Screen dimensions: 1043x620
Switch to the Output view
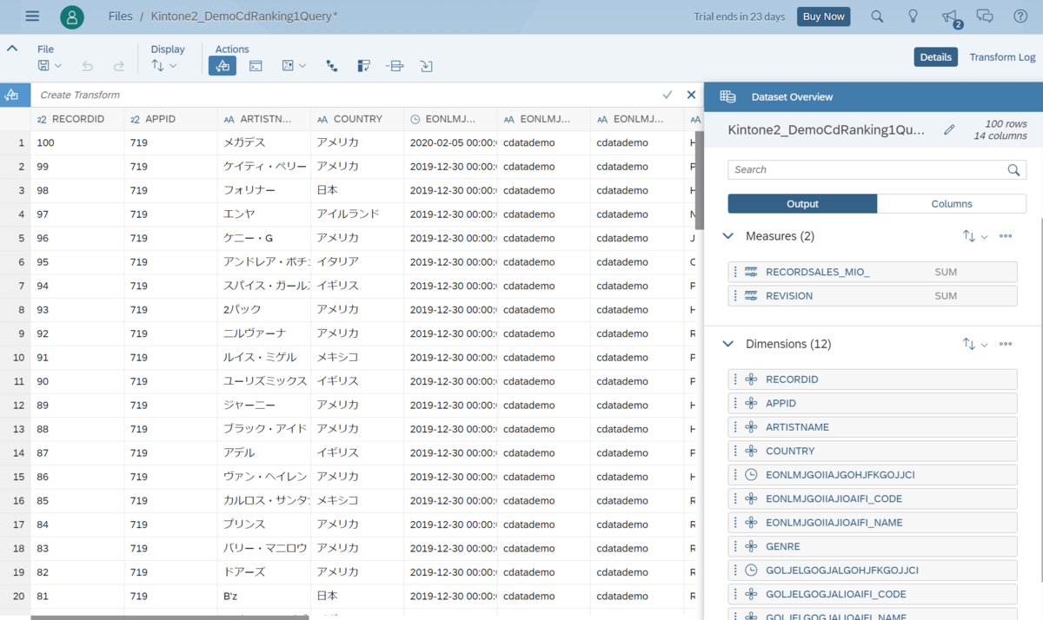tap(801, 203)
